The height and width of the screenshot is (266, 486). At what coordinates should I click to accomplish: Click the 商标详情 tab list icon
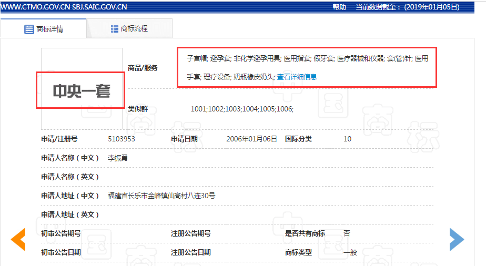click(x=29, y=29)
